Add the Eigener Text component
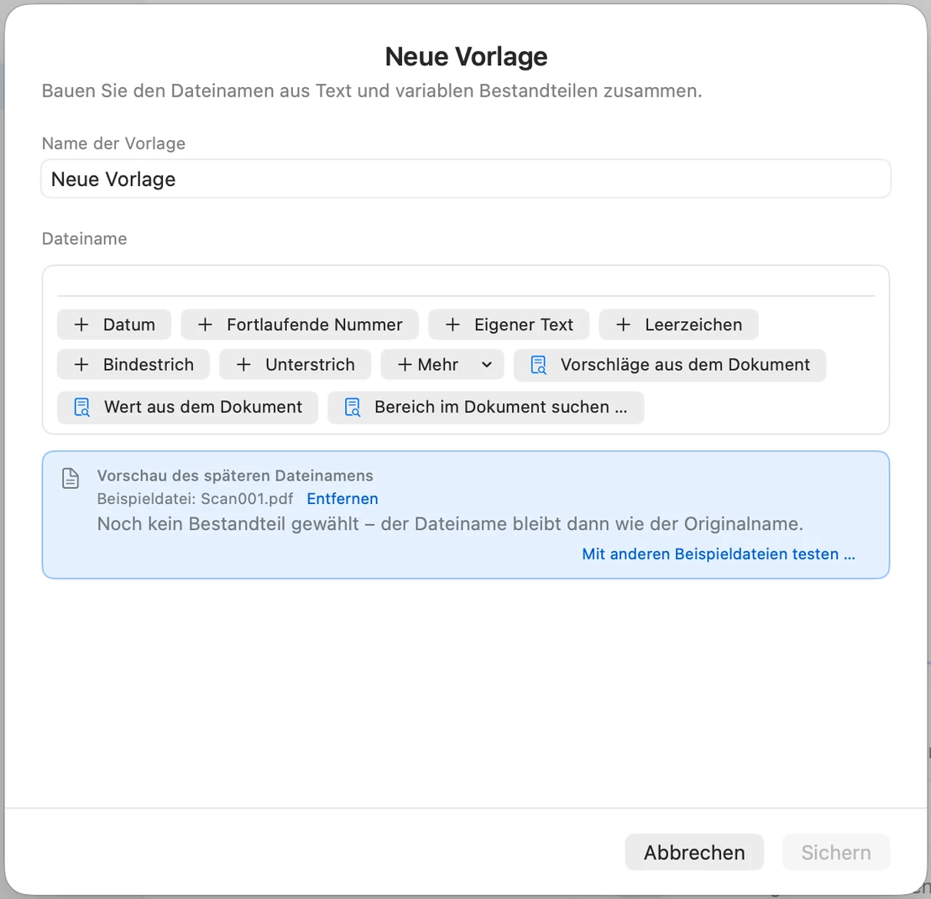This screenshot has width=931, height=899. pyautogui.click(x=509, y=325)
